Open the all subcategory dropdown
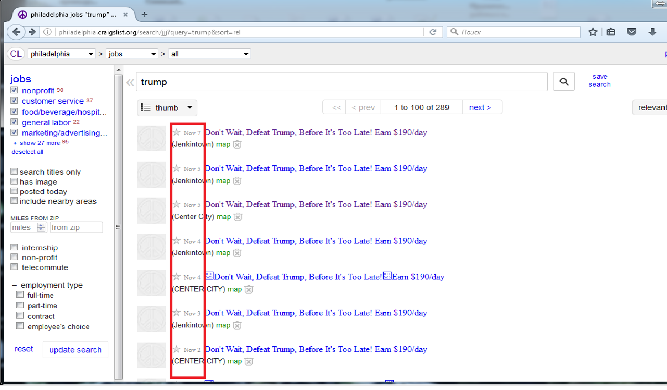667x390 pixels. (210, 54)
